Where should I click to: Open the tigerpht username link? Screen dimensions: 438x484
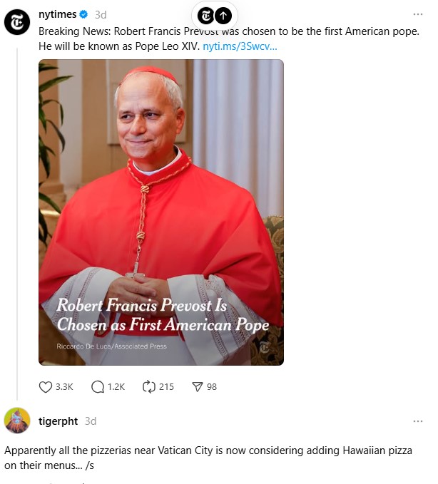pyautogui.click(x=58, y=421)
